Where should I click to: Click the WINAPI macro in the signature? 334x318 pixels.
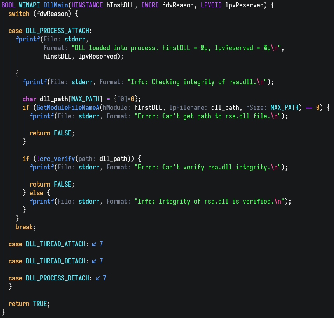(30, 5)
